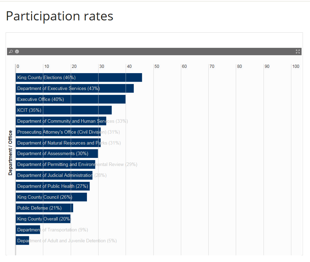Select Department of Natural Resources and Parks bar

tap(58, 143)
